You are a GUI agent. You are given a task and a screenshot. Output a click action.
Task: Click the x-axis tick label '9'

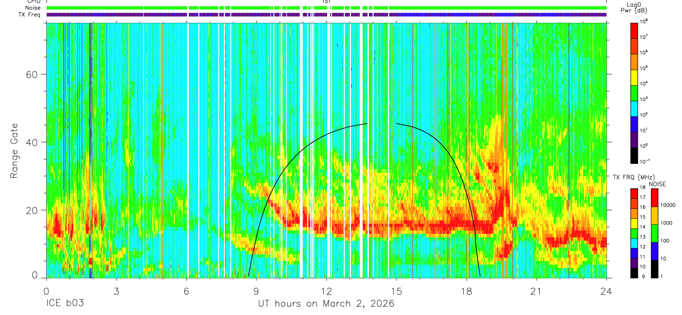pos(256,291)
